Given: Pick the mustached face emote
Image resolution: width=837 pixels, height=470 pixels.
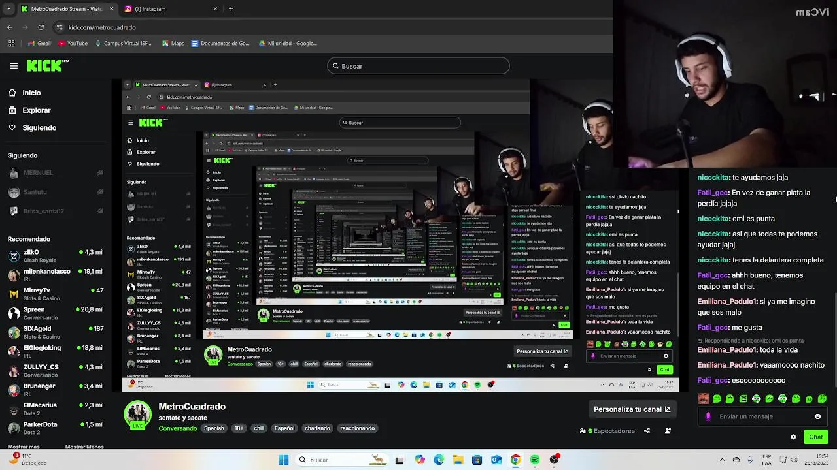Looking at the screenshot, I should click(x=704, y=398).
